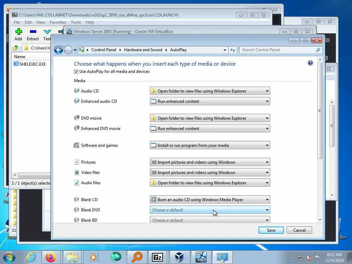Viewport: 352px width, 264px height.
Task: Open the Audio files action dropdown
Action: pyautogui.click(x=210, y=183)
